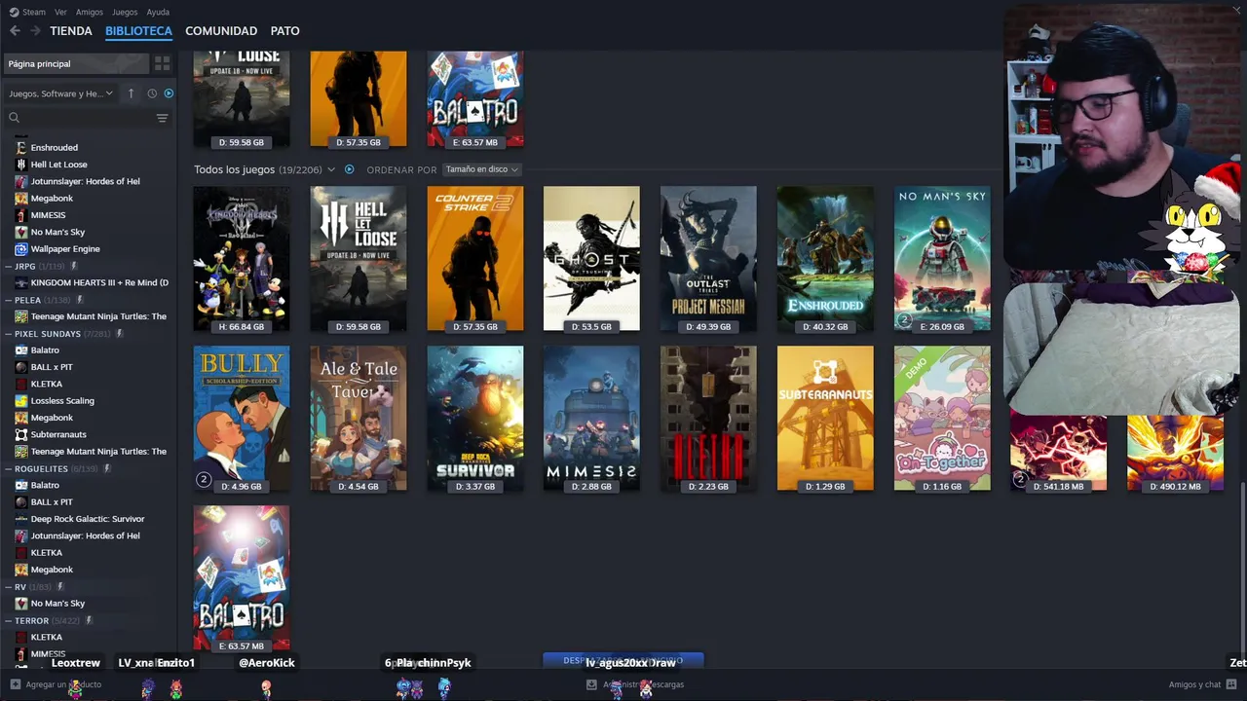Open the Juegos menu
The width and height of the screenshot is (1247, 701).
pos(125,12)
